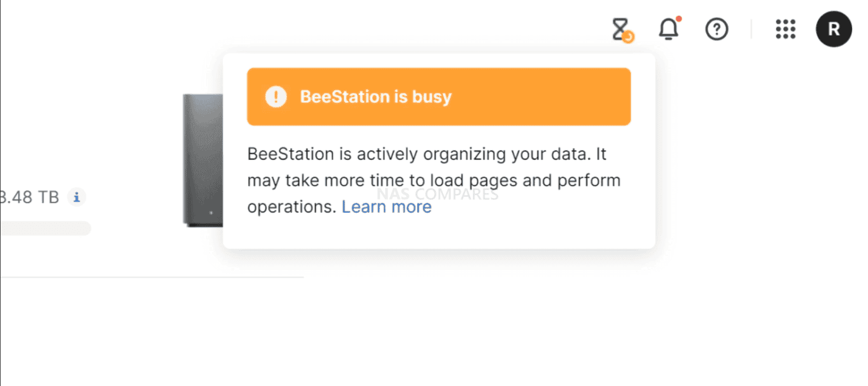
Task: Click the busy popup description text
Action: point(432,180)
